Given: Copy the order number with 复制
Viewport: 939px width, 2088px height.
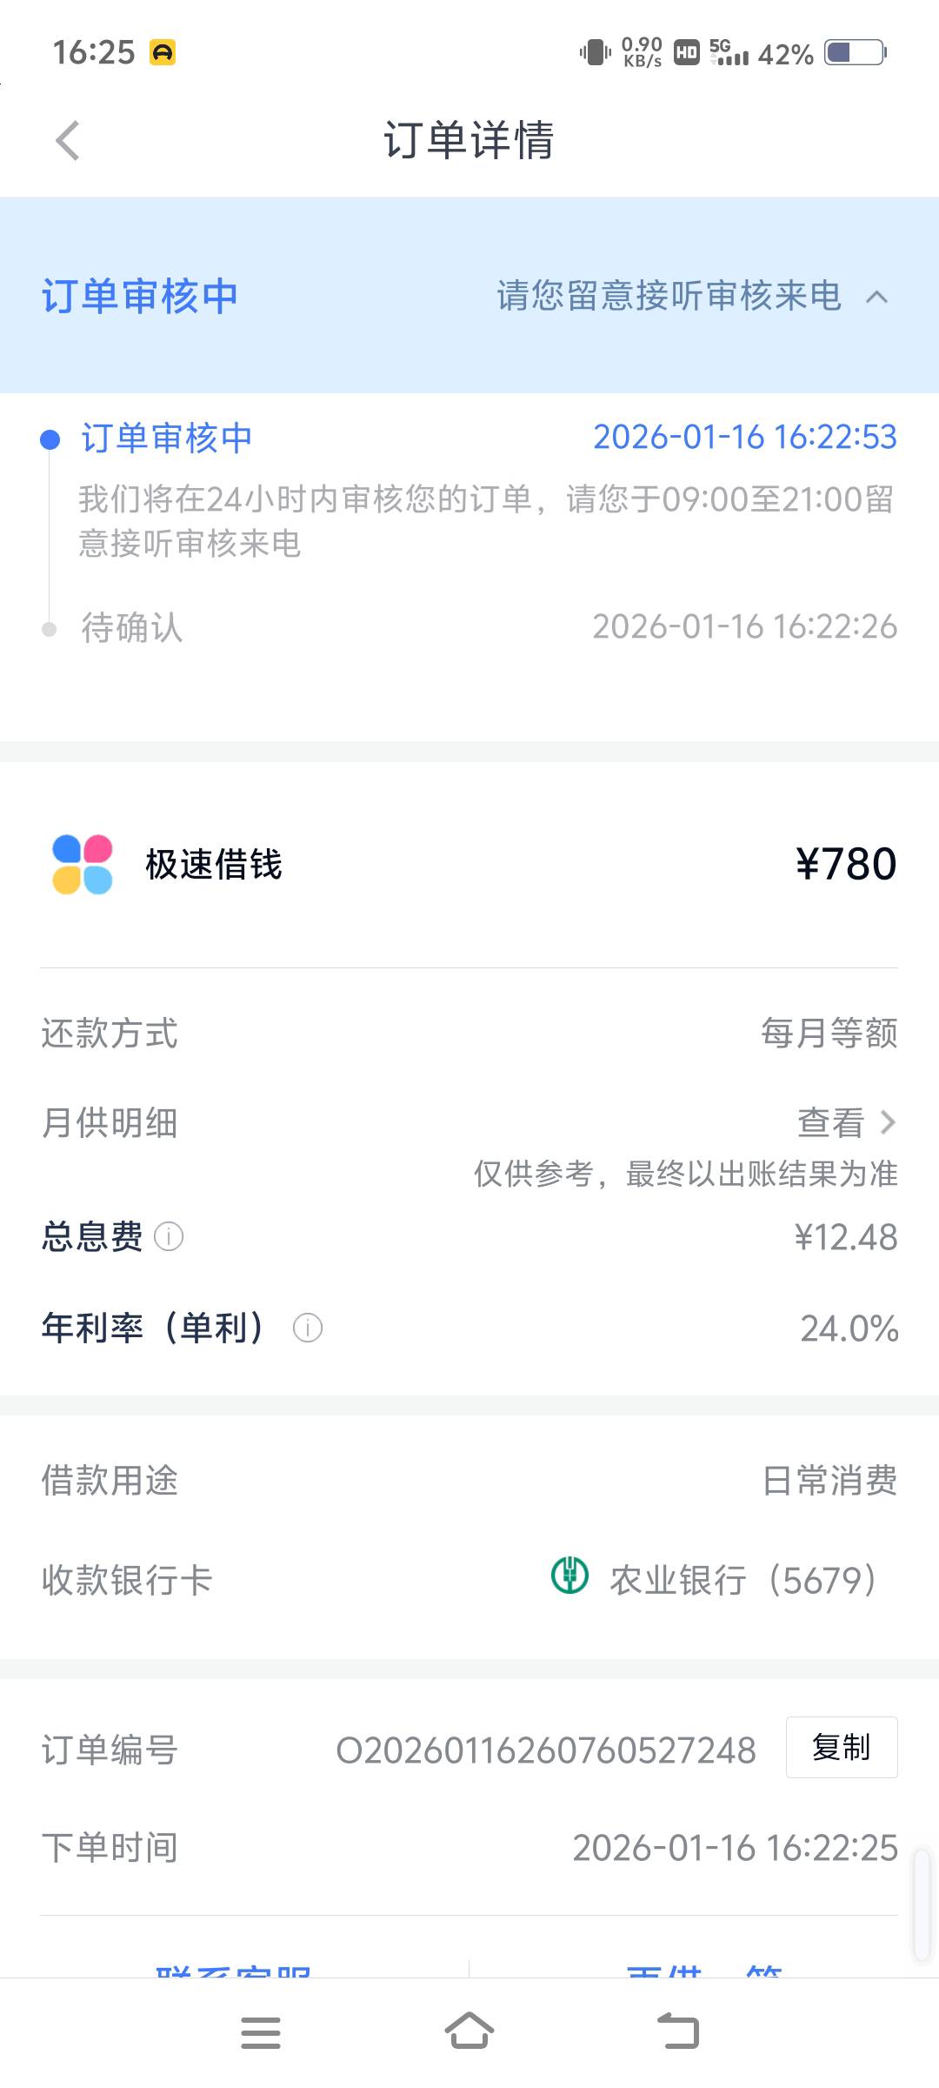Looking at the screenshot, I should 841,1747.
